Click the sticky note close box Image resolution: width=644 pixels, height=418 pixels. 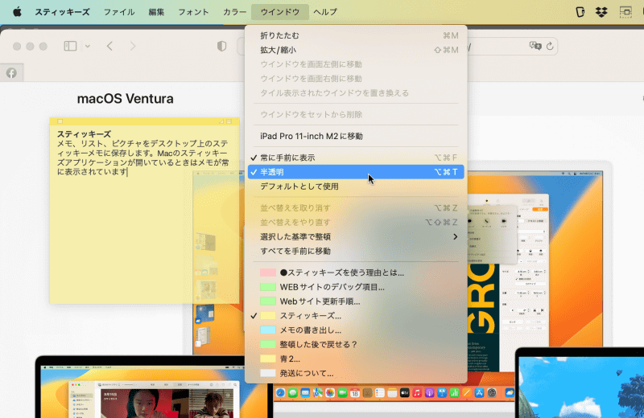(x=60, y=121)
